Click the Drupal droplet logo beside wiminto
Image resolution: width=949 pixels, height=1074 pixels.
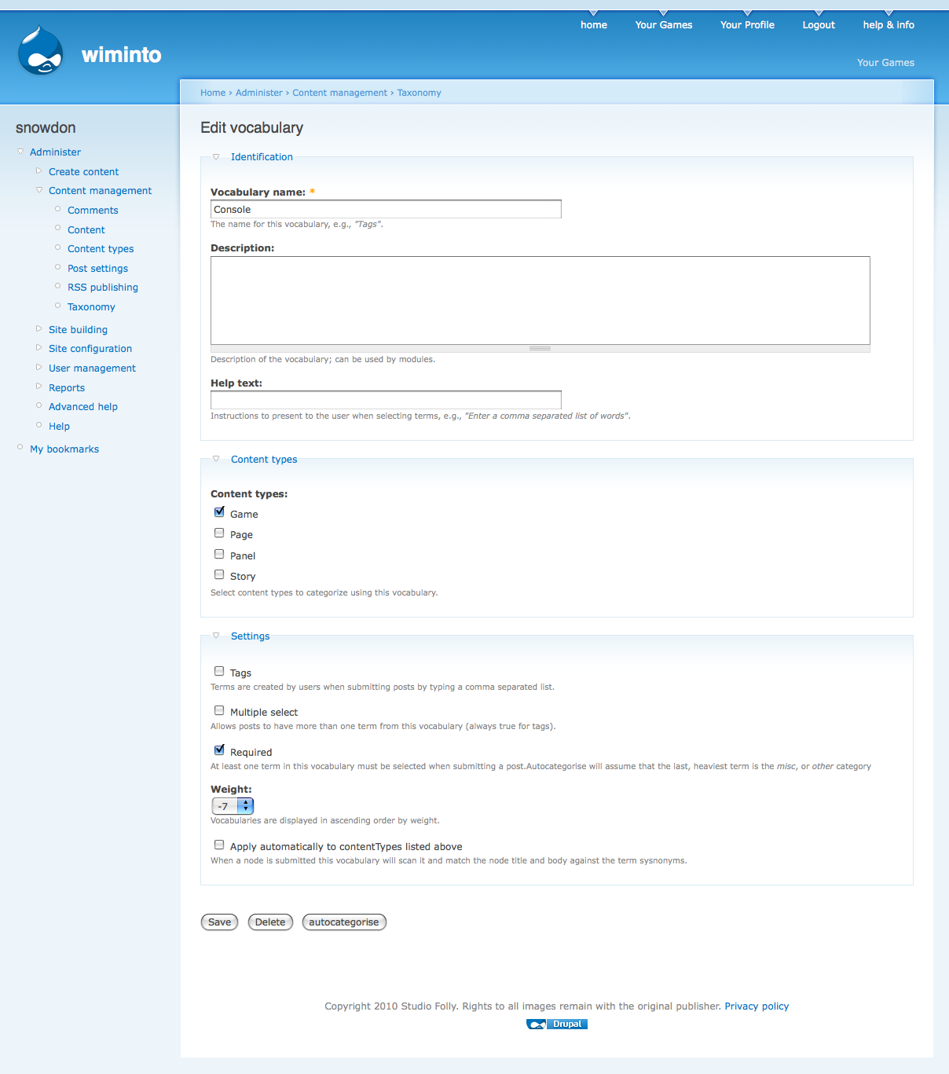[x=42, y=50]
